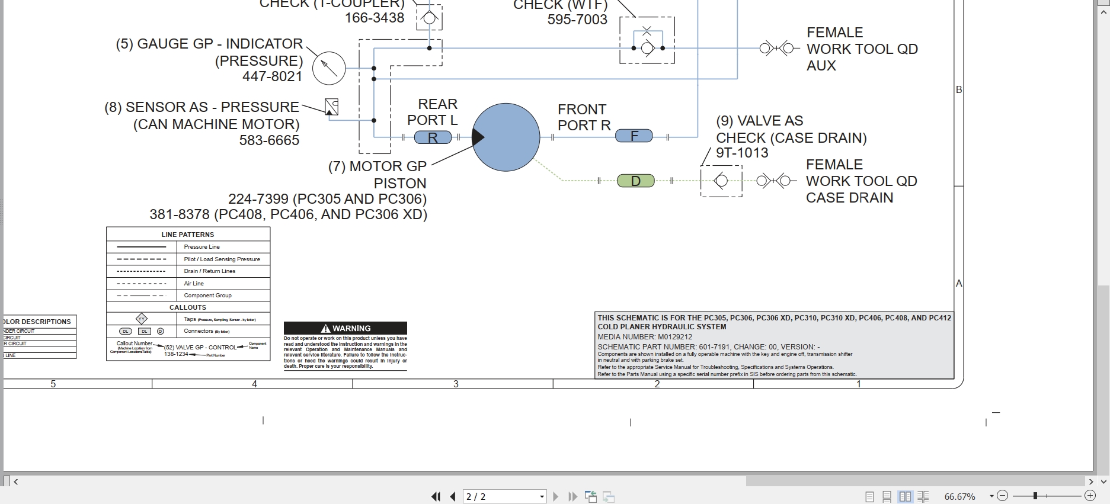Click part number 583-6665
Screen dimensions: 1110x504
click(269, 140)
